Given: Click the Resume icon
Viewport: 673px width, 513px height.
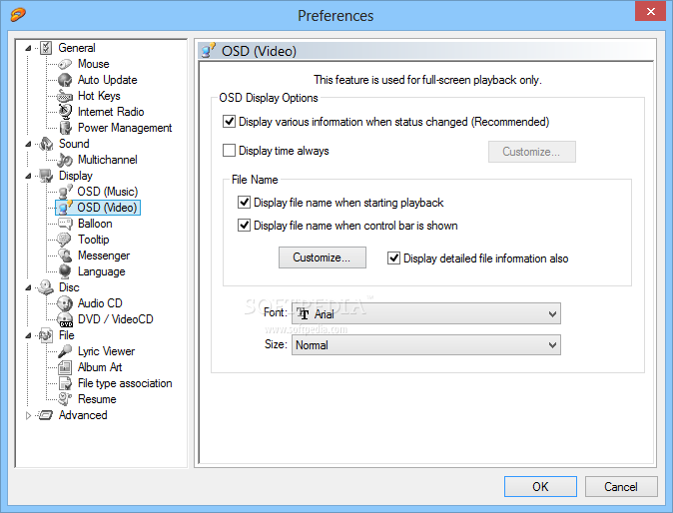Looking at the screenshot, I should click(x=65, y=399).
